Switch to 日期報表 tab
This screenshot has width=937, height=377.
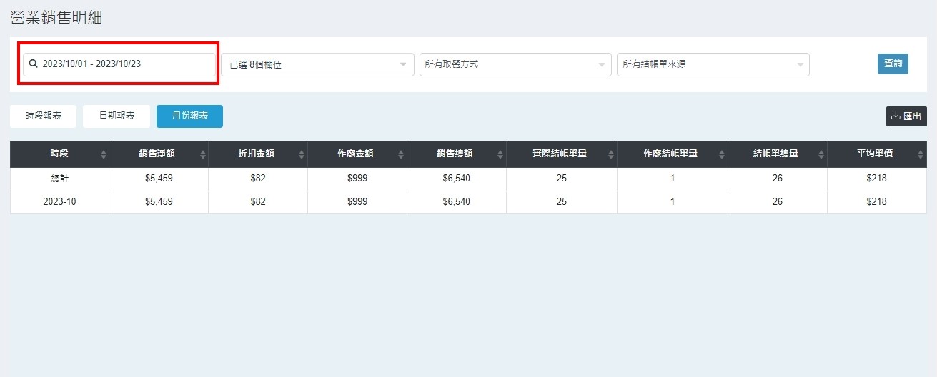point(116,116)
